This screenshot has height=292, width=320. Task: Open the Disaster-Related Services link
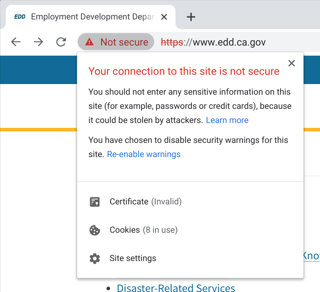(176, 288)
